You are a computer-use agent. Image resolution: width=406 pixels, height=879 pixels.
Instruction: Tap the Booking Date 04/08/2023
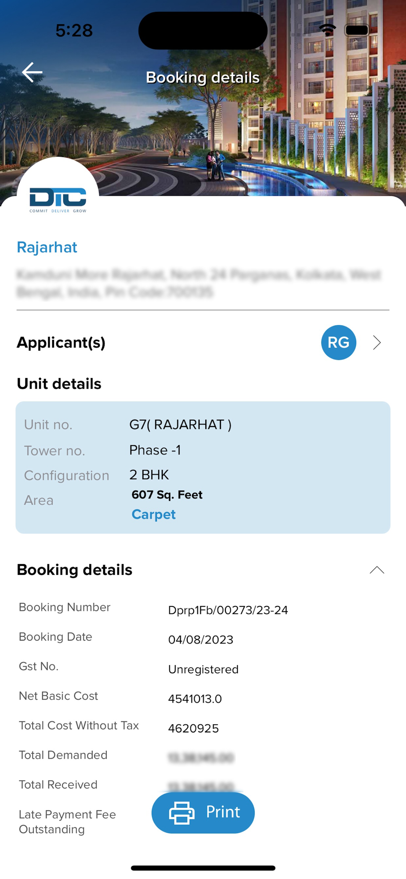pos(200,639)
